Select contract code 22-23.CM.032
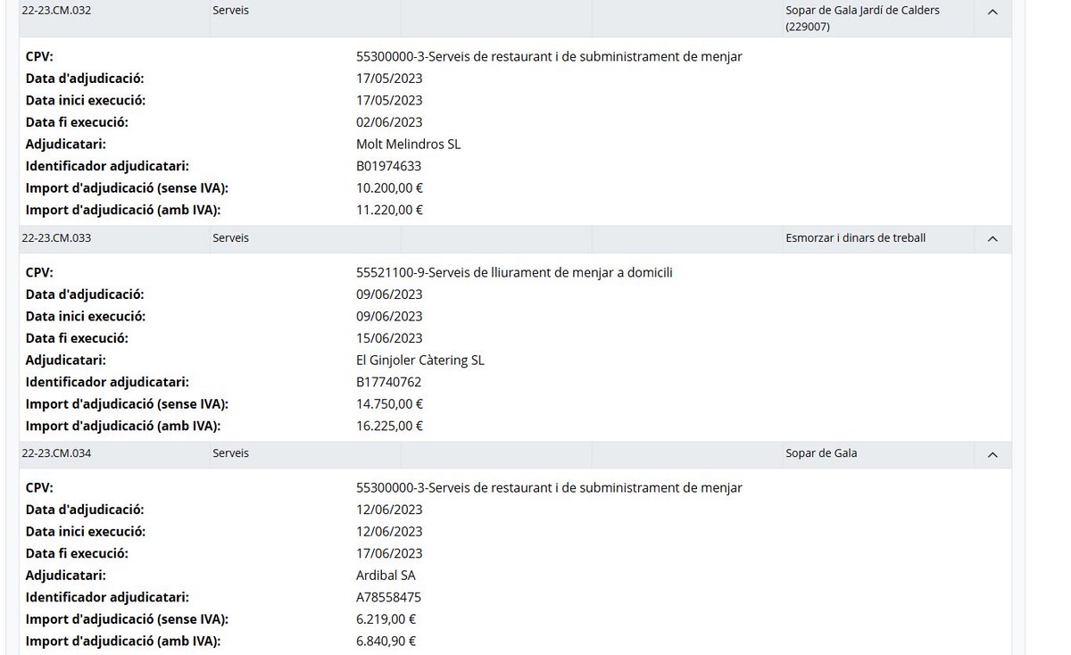The width and height of the screenshot is (1071, 655). click(x=56, y=11)
